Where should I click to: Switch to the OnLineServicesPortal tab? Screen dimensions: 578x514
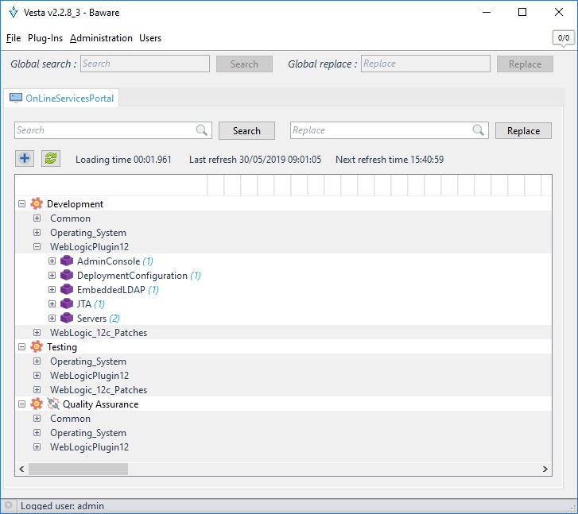[62, 99]
